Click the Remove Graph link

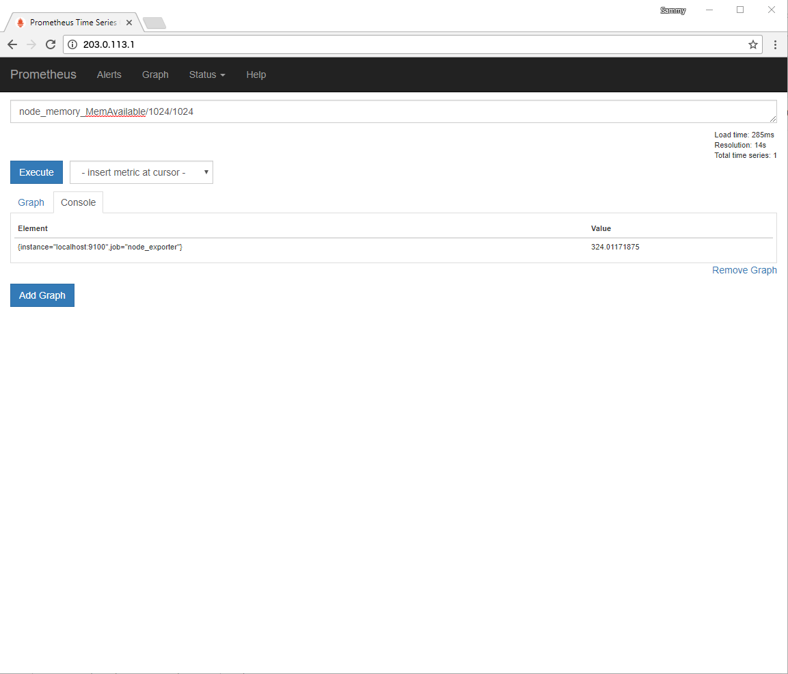click(744, 270)
